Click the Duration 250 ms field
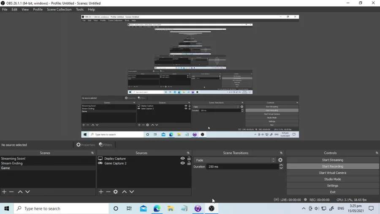This screenshot has height=214, width=380. tap(243, 167)
